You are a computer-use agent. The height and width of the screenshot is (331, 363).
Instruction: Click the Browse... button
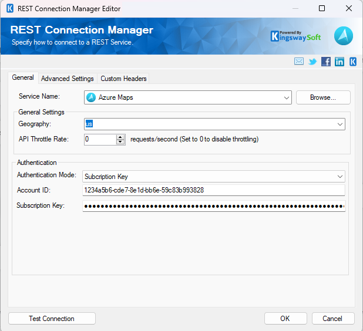pos(323,97)
